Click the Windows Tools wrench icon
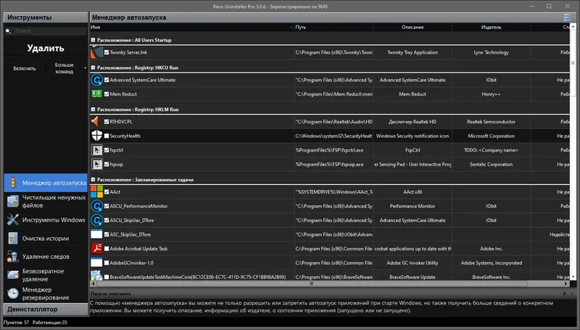 (13, 220)
